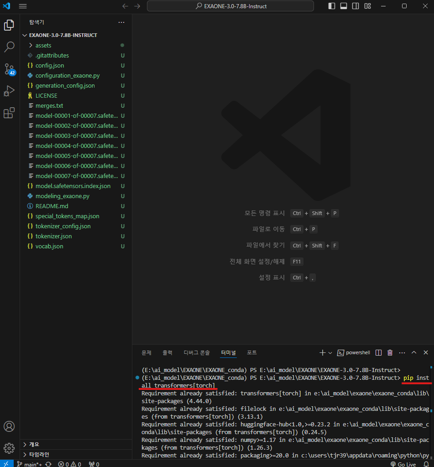The width and height of the screenshot is (434, 467).
Task: Open errors and warnings count in status bar
Action: 70,464
